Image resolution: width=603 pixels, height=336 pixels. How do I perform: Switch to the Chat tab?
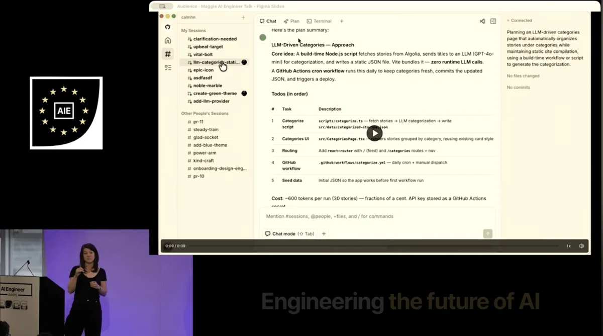(268, 21)
